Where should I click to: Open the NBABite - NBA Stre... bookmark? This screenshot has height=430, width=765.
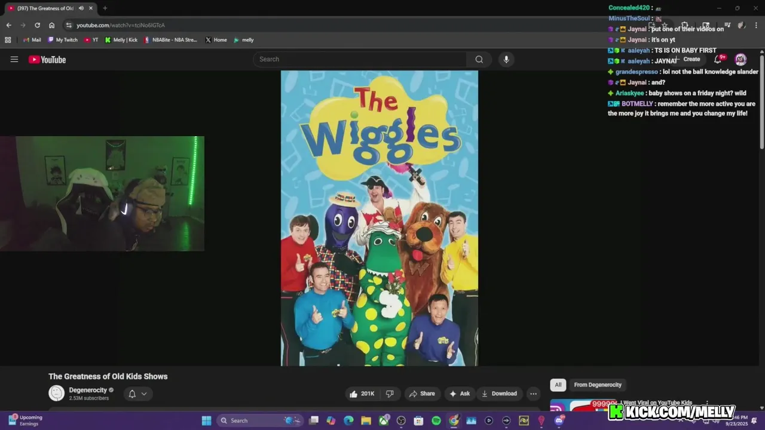point(171,40)
